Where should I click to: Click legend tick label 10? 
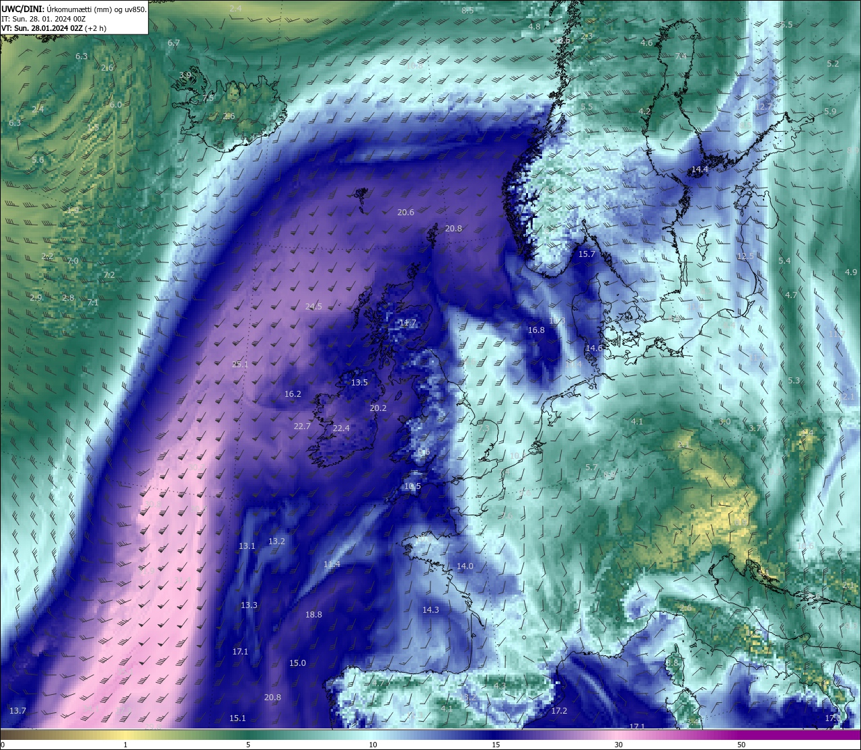[373, 745]
